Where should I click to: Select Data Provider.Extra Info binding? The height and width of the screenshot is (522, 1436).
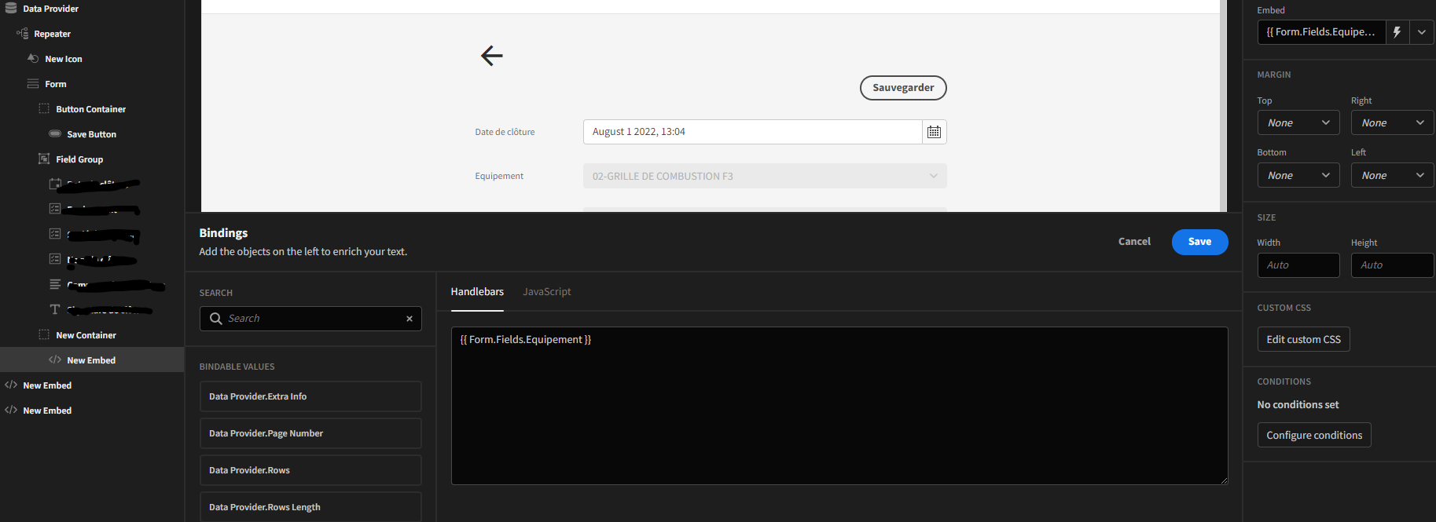(310, 396)
